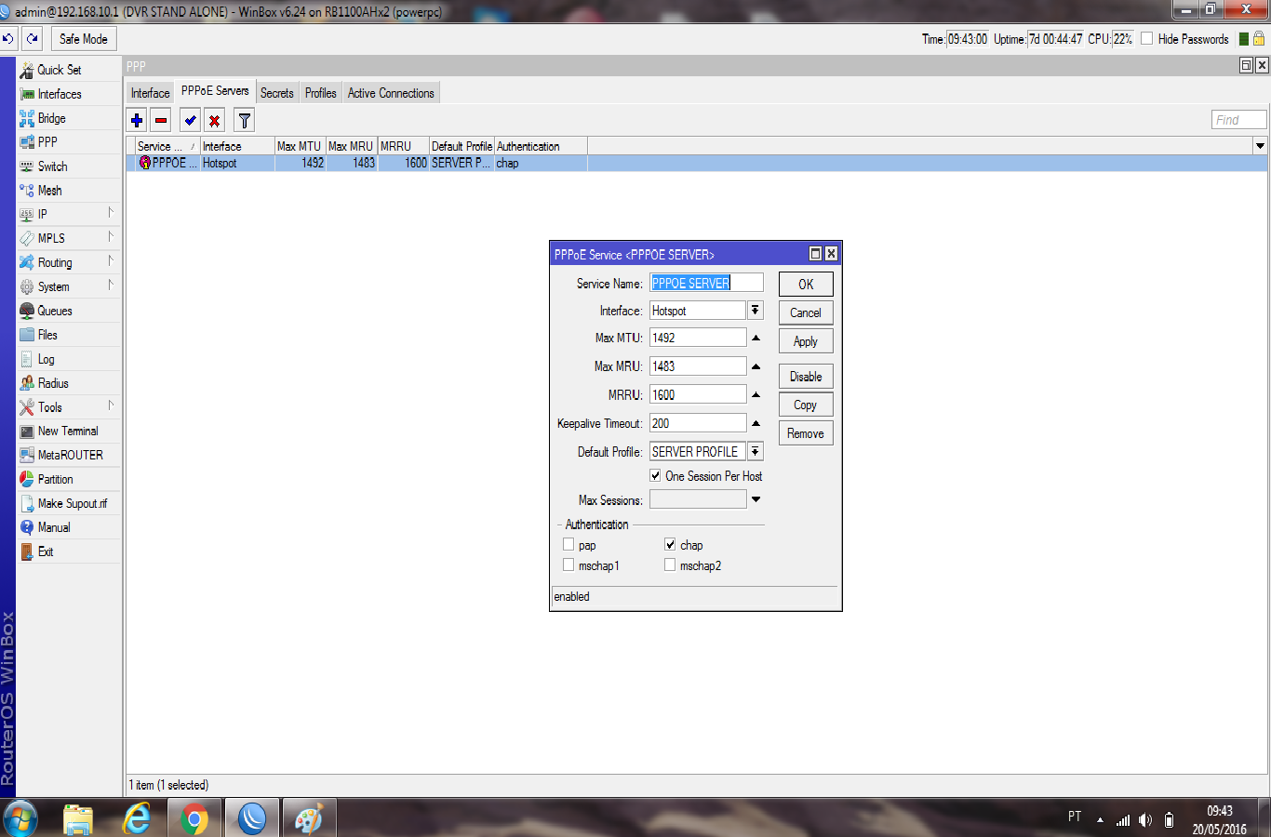Click Make Supout.rif in sidebar
This screenshot has height=837, width=1271.
coord(73,504)
